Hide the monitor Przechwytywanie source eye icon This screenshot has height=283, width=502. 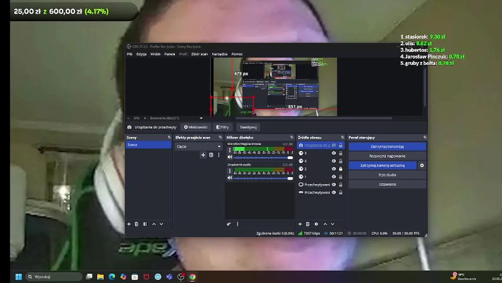pyautogui.click(x=334, y=185)
